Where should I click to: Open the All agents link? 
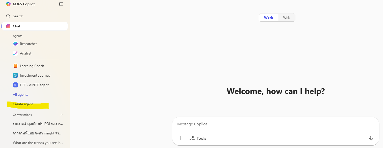(x=20, y=94)
